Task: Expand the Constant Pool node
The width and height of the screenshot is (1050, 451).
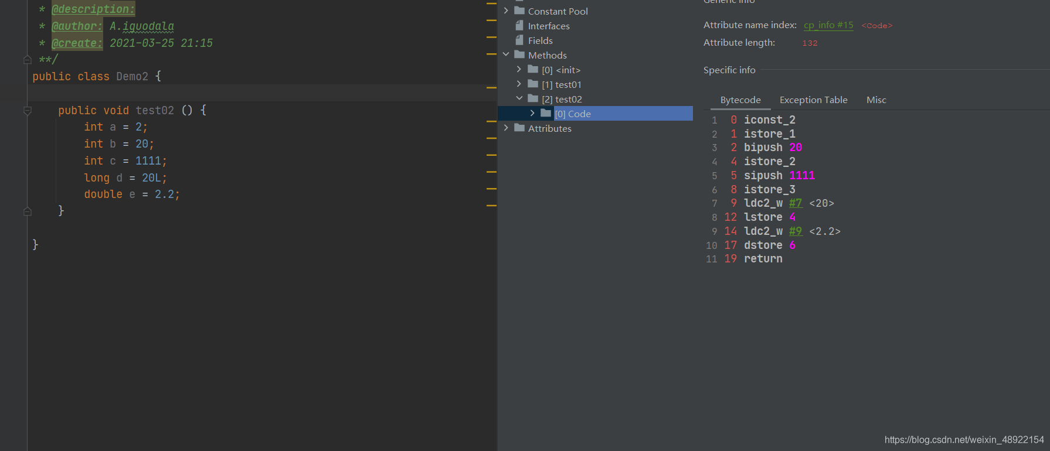Action: (506, 11)
